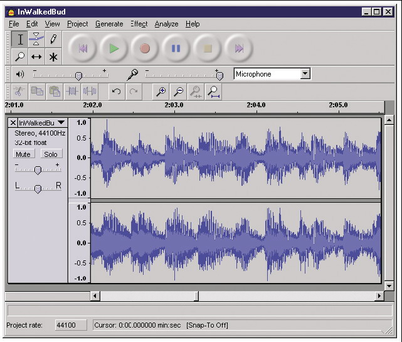The image size is (402, 342).
Task: Click the horizontal scrollbar left arrow
Action: pos(95,296)
